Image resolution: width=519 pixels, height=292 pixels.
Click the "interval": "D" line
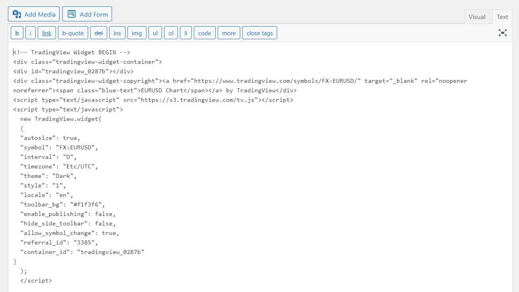48,157
